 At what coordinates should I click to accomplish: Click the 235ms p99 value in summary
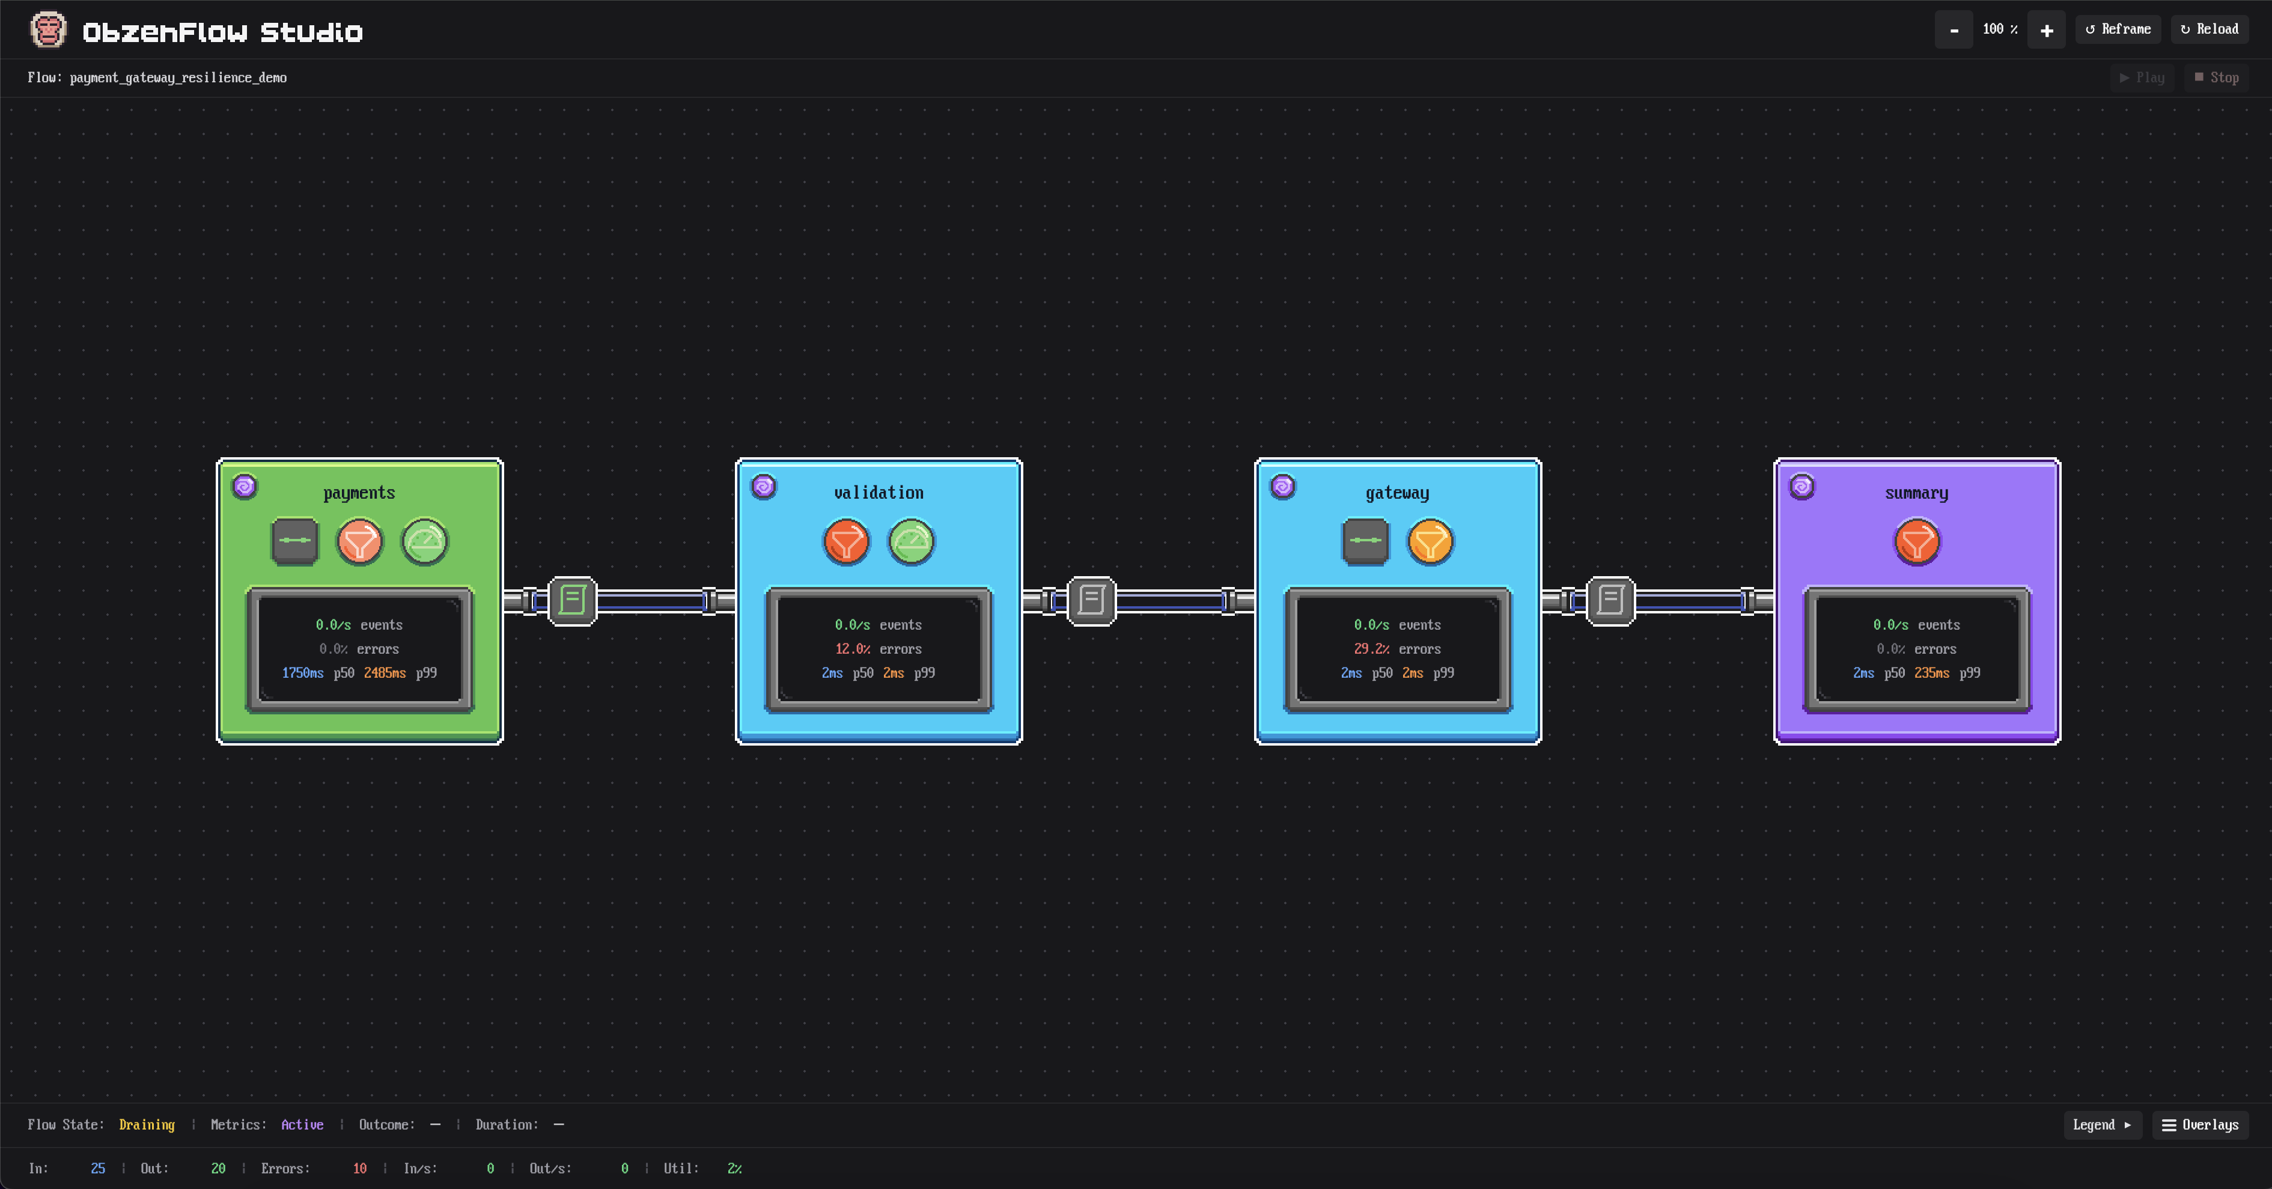[x=1931, y=673]
